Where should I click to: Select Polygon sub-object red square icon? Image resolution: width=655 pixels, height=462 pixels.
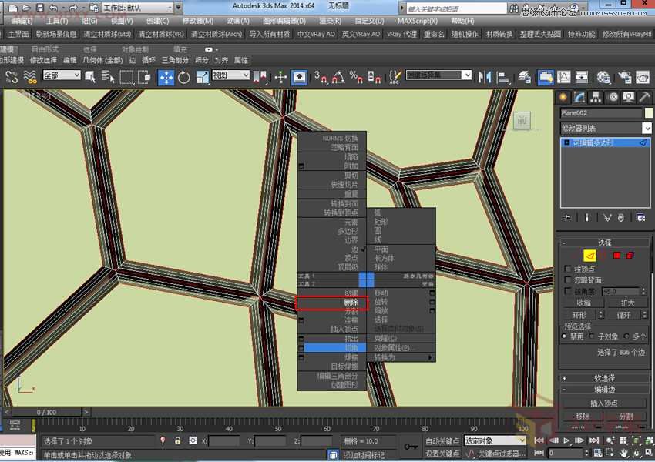[x=616, y=255]
